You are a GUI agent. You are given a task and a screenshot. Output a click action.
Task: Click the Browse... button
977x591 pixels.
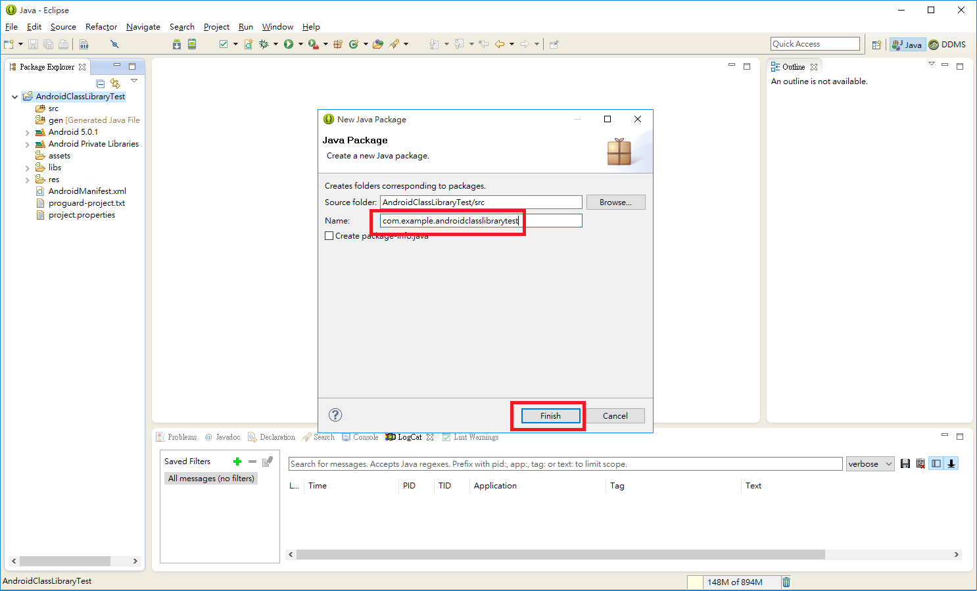pos(615,202)
